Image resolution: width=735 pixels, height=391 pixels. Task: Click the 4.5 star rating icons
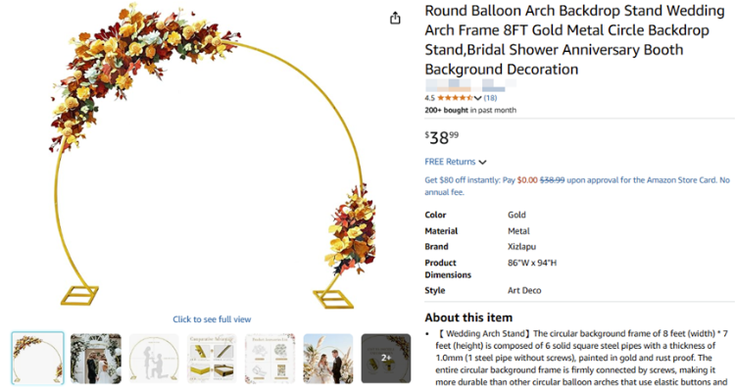point(455,98)
